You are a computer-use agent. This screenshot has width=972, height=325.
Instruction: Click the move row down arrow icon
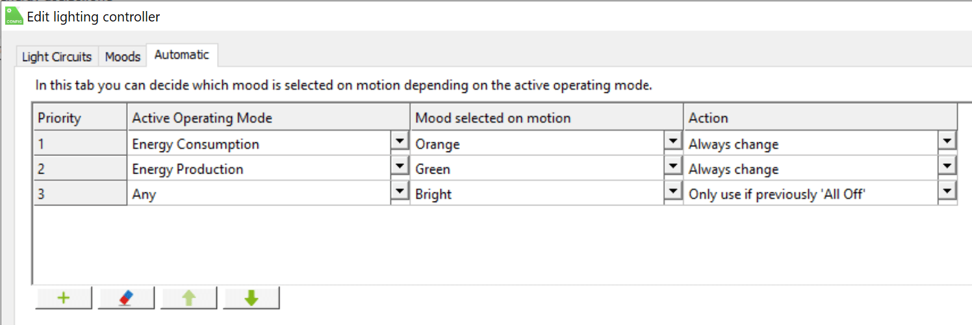[x=251, y=298]
